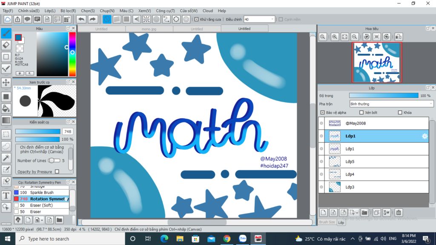The width and height of the screenshot is (436, 245).
Task: Toggle Bảo vệ alpha checkbox
Action: click(322, 112)
